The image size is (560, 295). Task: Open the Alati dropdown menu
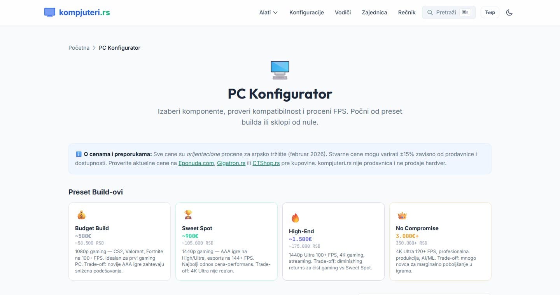coord(268,12)
